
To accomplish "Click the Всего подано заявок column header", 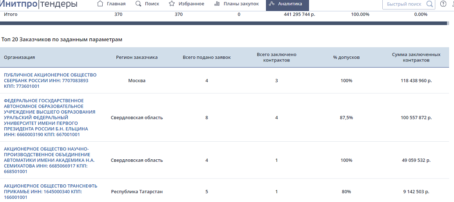I will [207, 57].
